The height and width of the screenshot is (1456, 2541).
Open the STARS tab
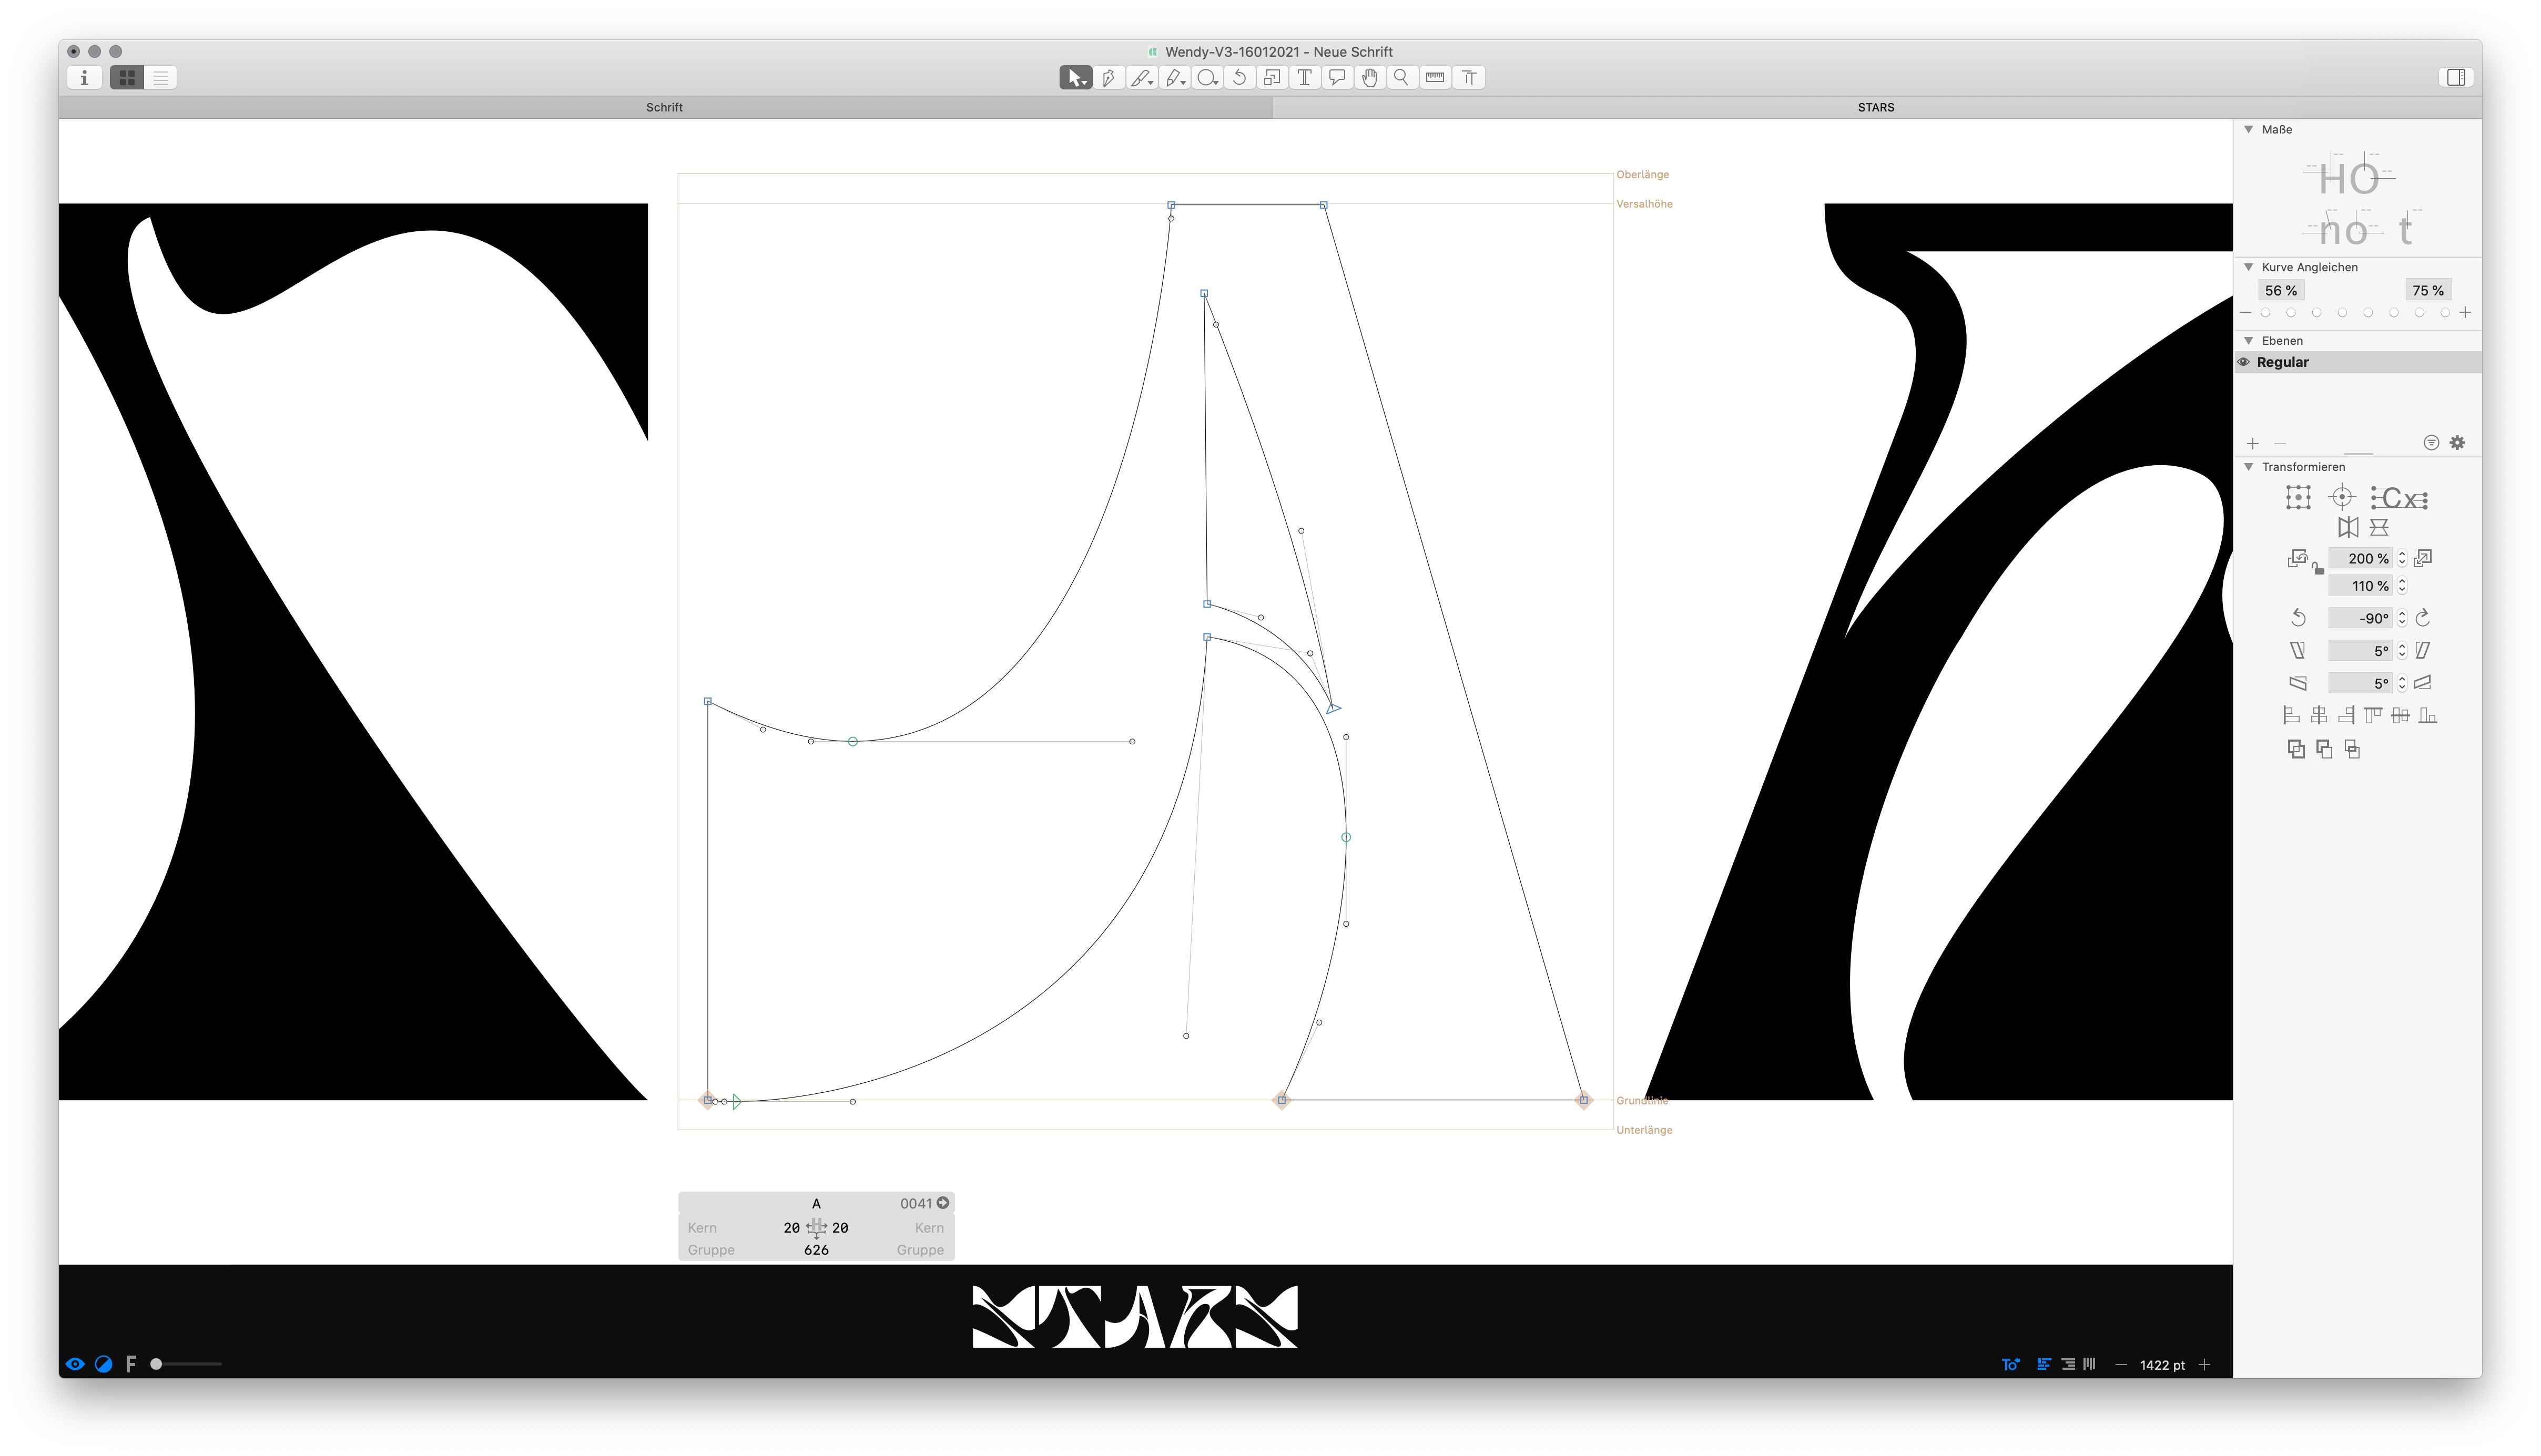pyautogui.click(x=1876, y=107)
